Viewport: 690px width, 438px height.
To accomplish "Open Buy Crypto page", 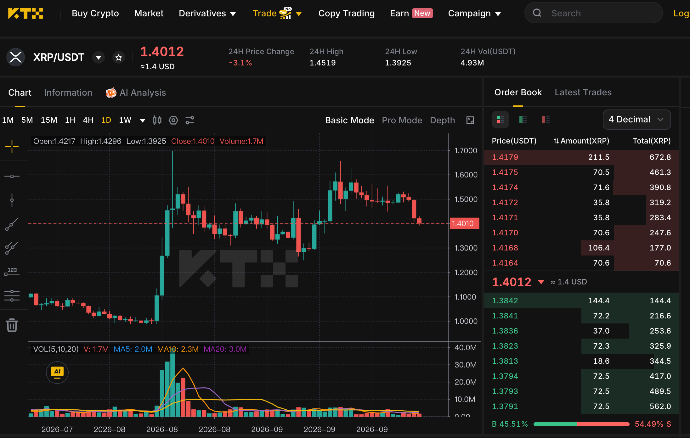I will point(95,14).
